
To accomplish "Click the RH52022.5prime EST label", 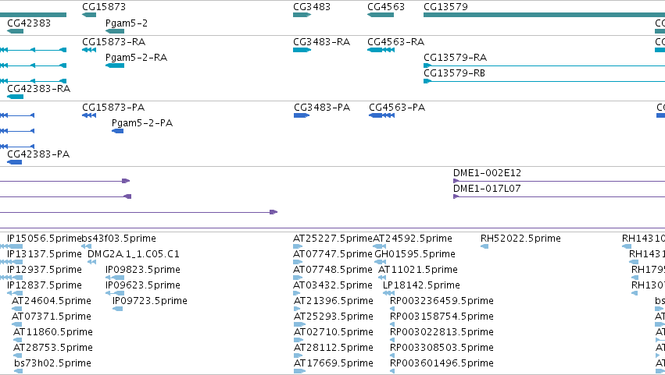I will pos(520,239).
